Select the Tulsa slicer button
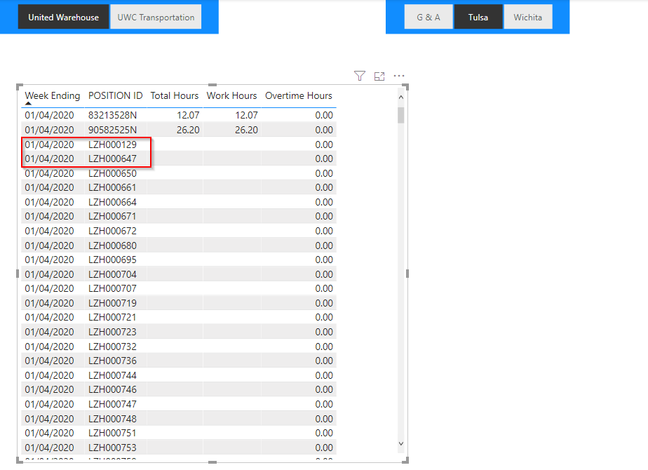The height and width of the screenshot is (470, 648). click(x=478, y=17)
